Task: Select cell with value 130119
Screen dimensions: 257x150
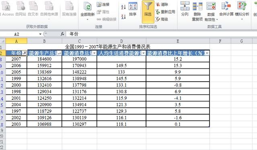Action: coord(79,118)
